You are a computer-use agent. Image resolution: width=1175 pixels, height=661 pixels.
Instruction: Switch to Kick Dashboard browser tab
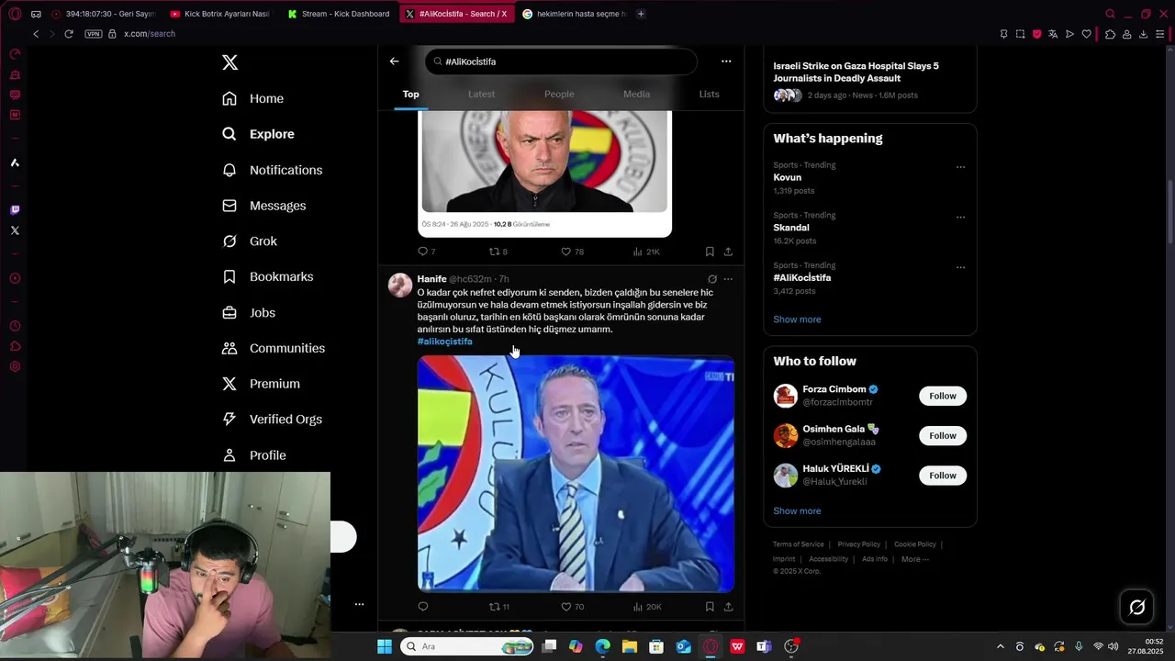[x=340, y=14]
